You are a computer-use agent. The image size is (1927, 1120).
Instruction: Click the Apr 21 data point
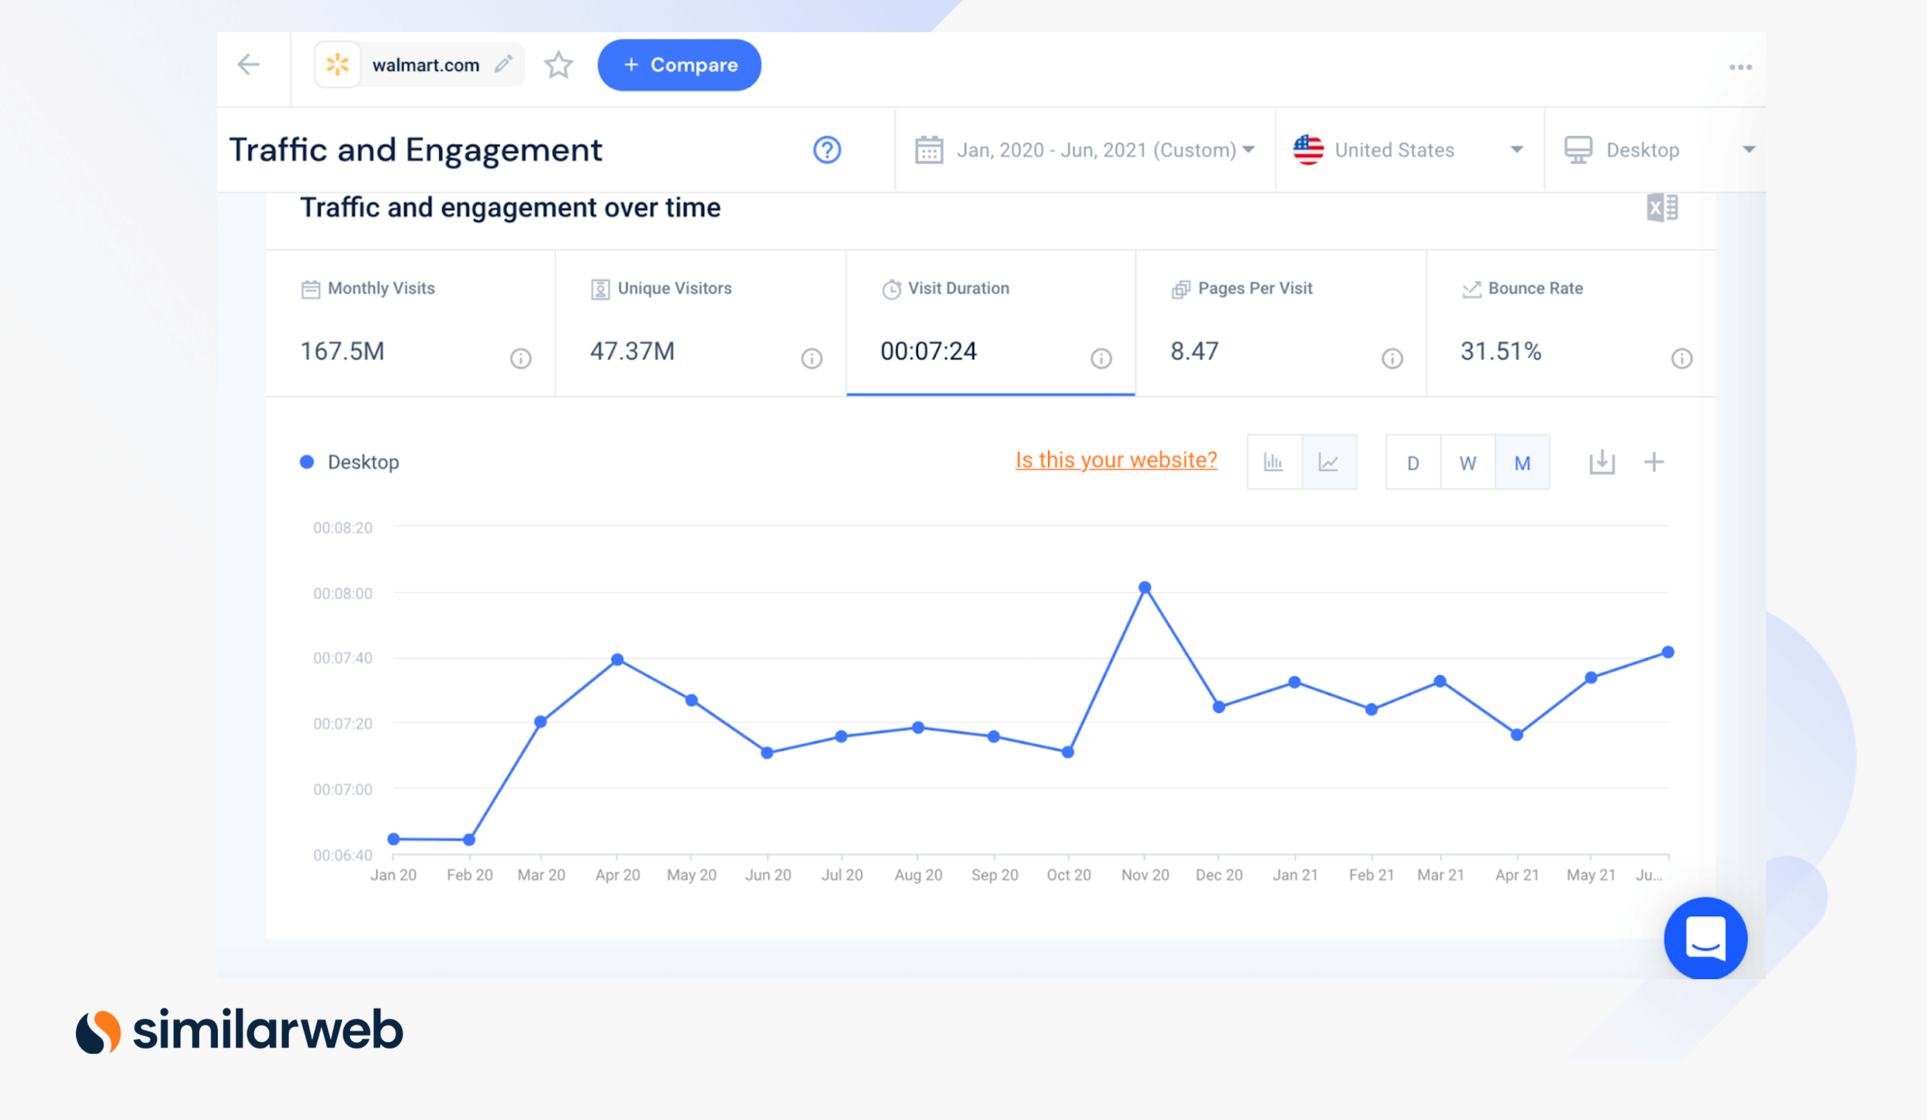(1517, 734)
